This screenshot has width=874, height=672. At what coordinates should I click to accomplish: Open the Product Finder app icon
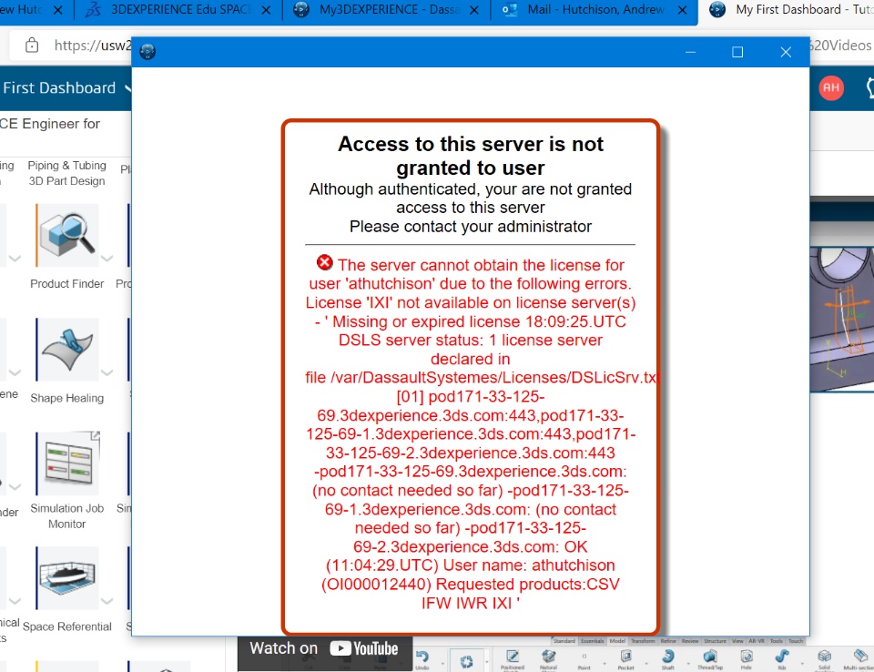click(67, 235)
